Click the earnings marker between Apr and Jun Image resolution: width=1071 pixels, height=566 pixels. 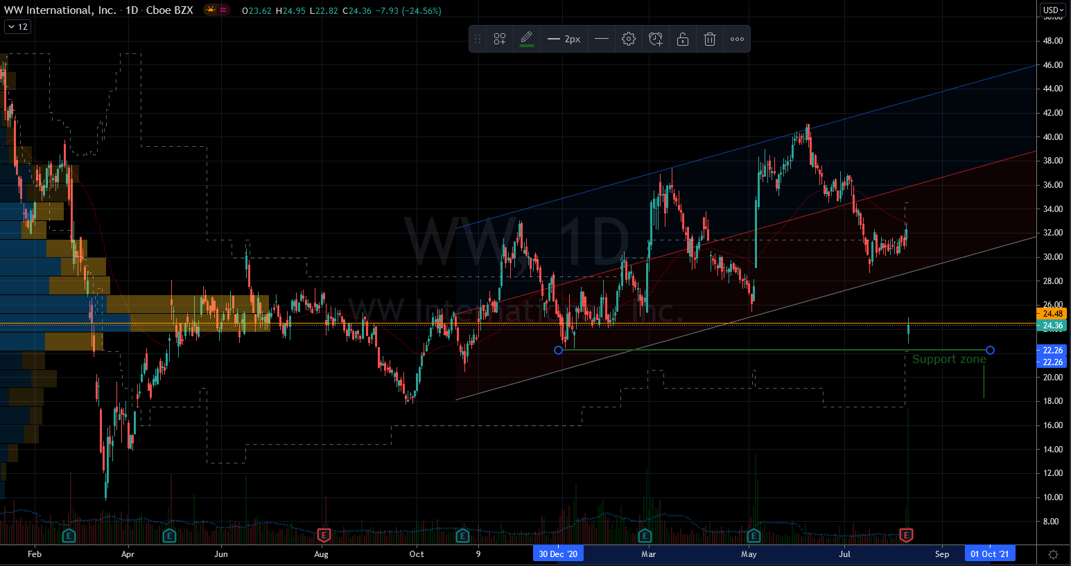(169, 535)
